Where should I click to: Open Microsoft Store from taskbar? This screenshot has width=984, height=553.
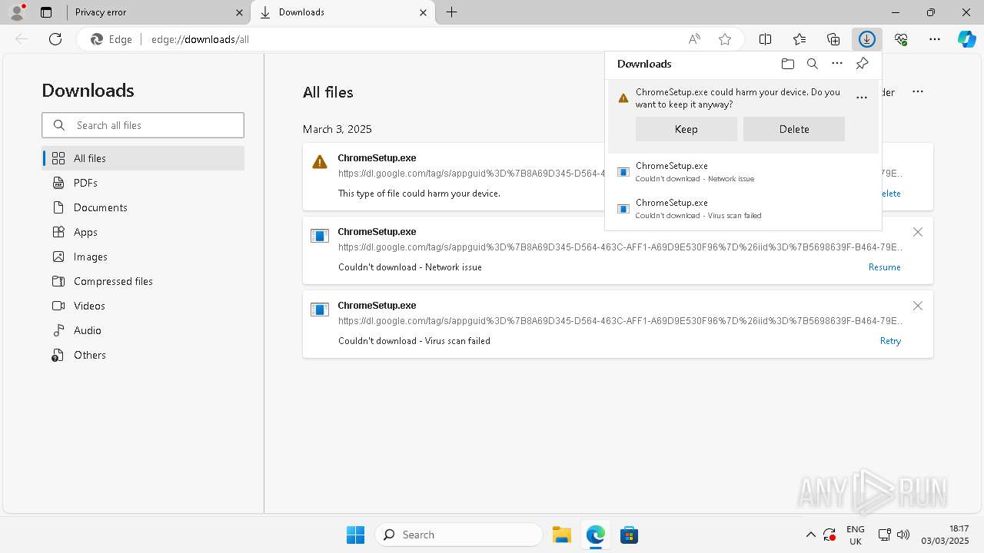[629, 535]
